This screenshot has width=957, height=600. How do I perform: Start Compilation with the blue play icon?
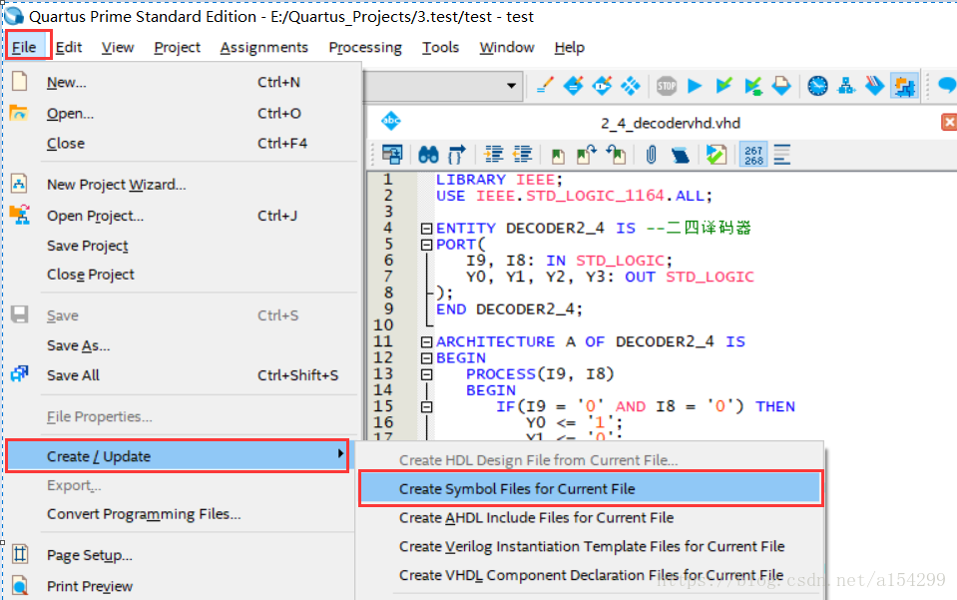pyautogui.click(x=695, y=86)
